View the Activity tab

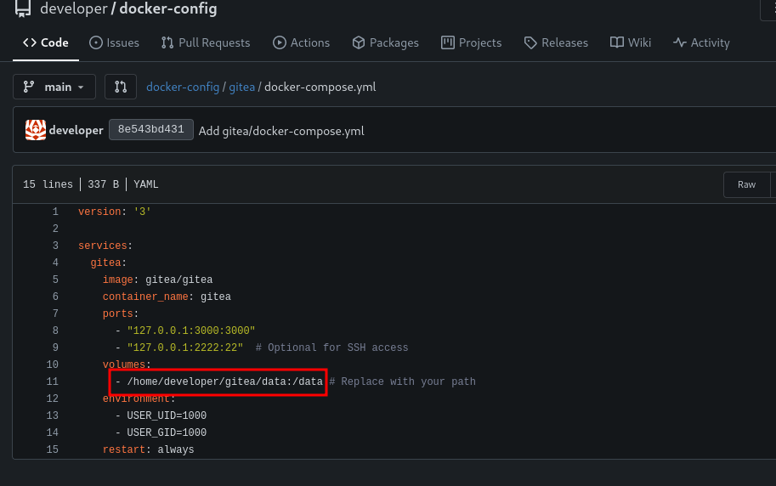point(701,42)
